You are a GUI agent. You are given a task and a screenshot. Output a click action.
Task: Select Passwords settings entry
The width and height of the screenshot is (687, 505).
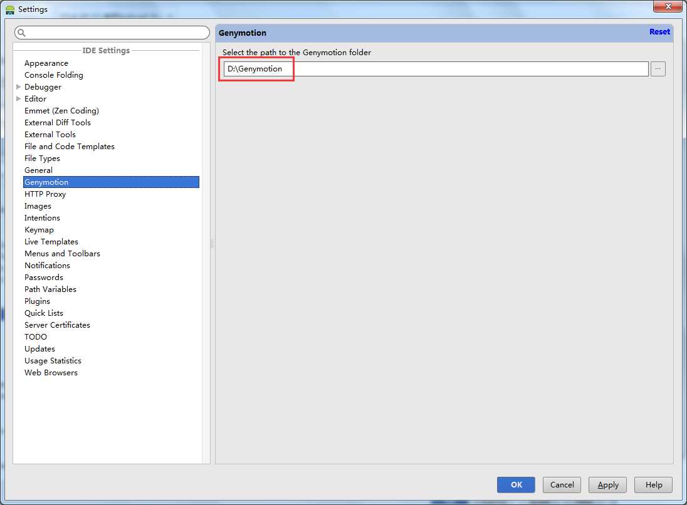coord(44,277)
